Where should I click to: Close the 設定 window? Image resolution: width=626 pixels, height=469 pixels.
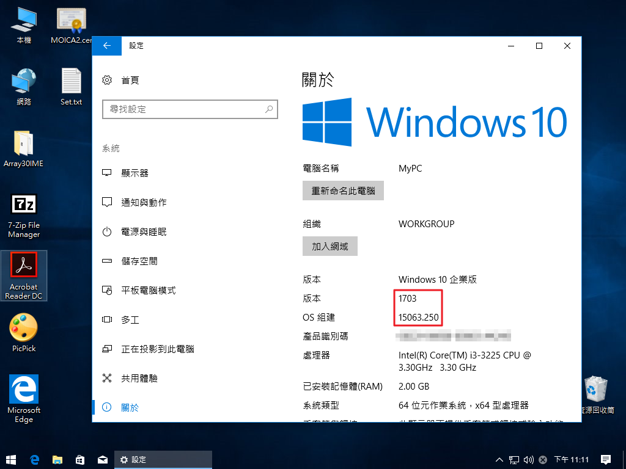[567, 46]
